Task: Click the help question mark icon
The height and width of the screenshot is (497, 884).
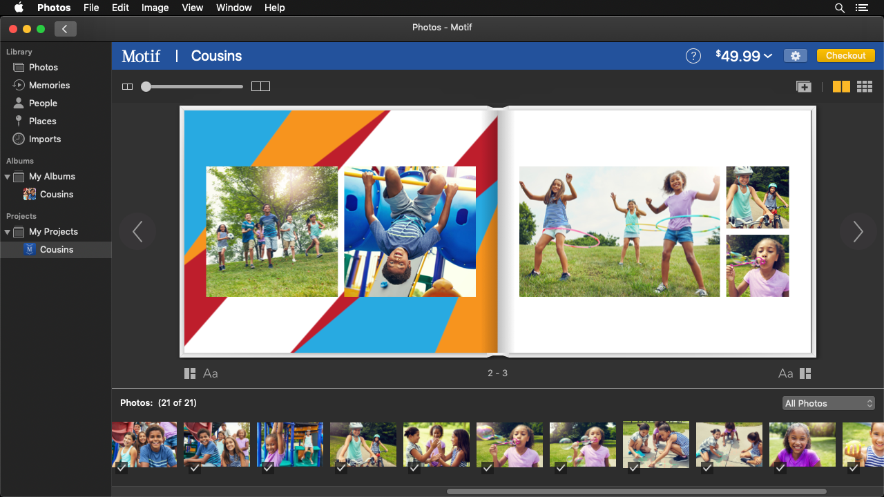Action: click(693, 56)
